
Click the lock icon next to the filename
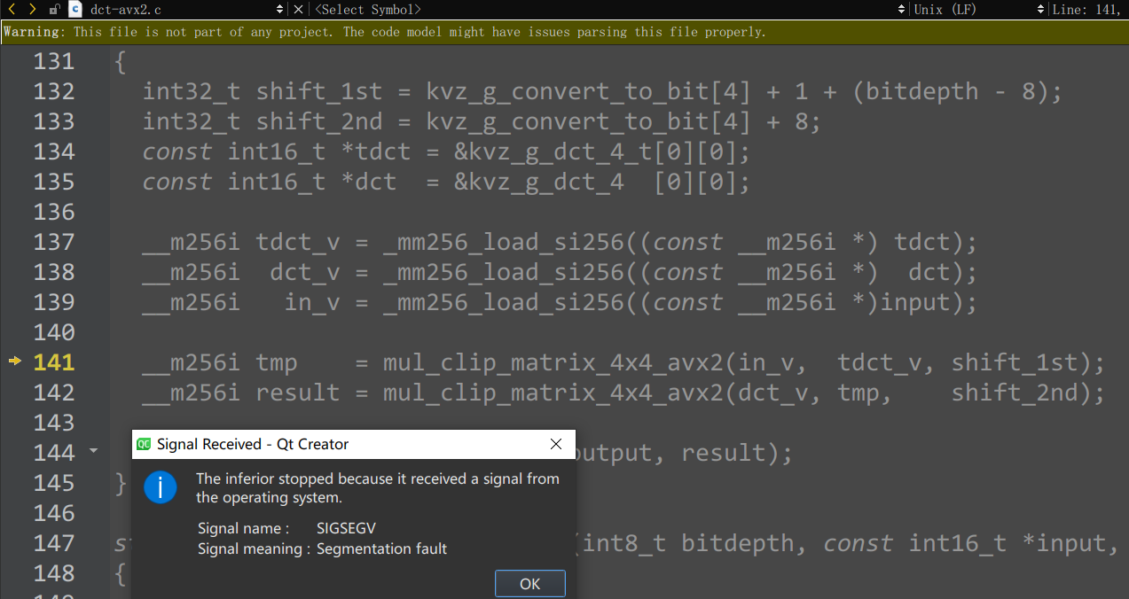[55, 9]
